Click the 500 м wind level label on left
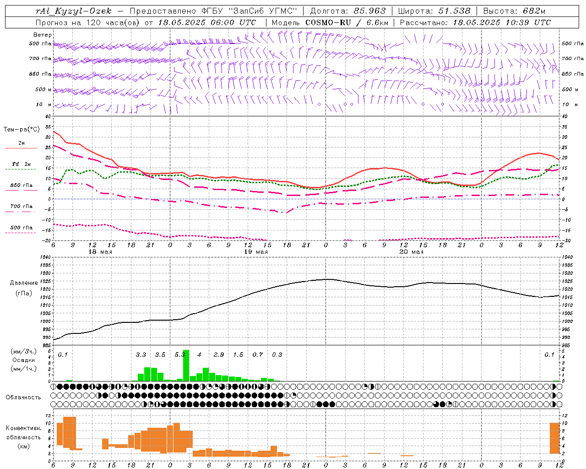 click(x=43, y=89)
